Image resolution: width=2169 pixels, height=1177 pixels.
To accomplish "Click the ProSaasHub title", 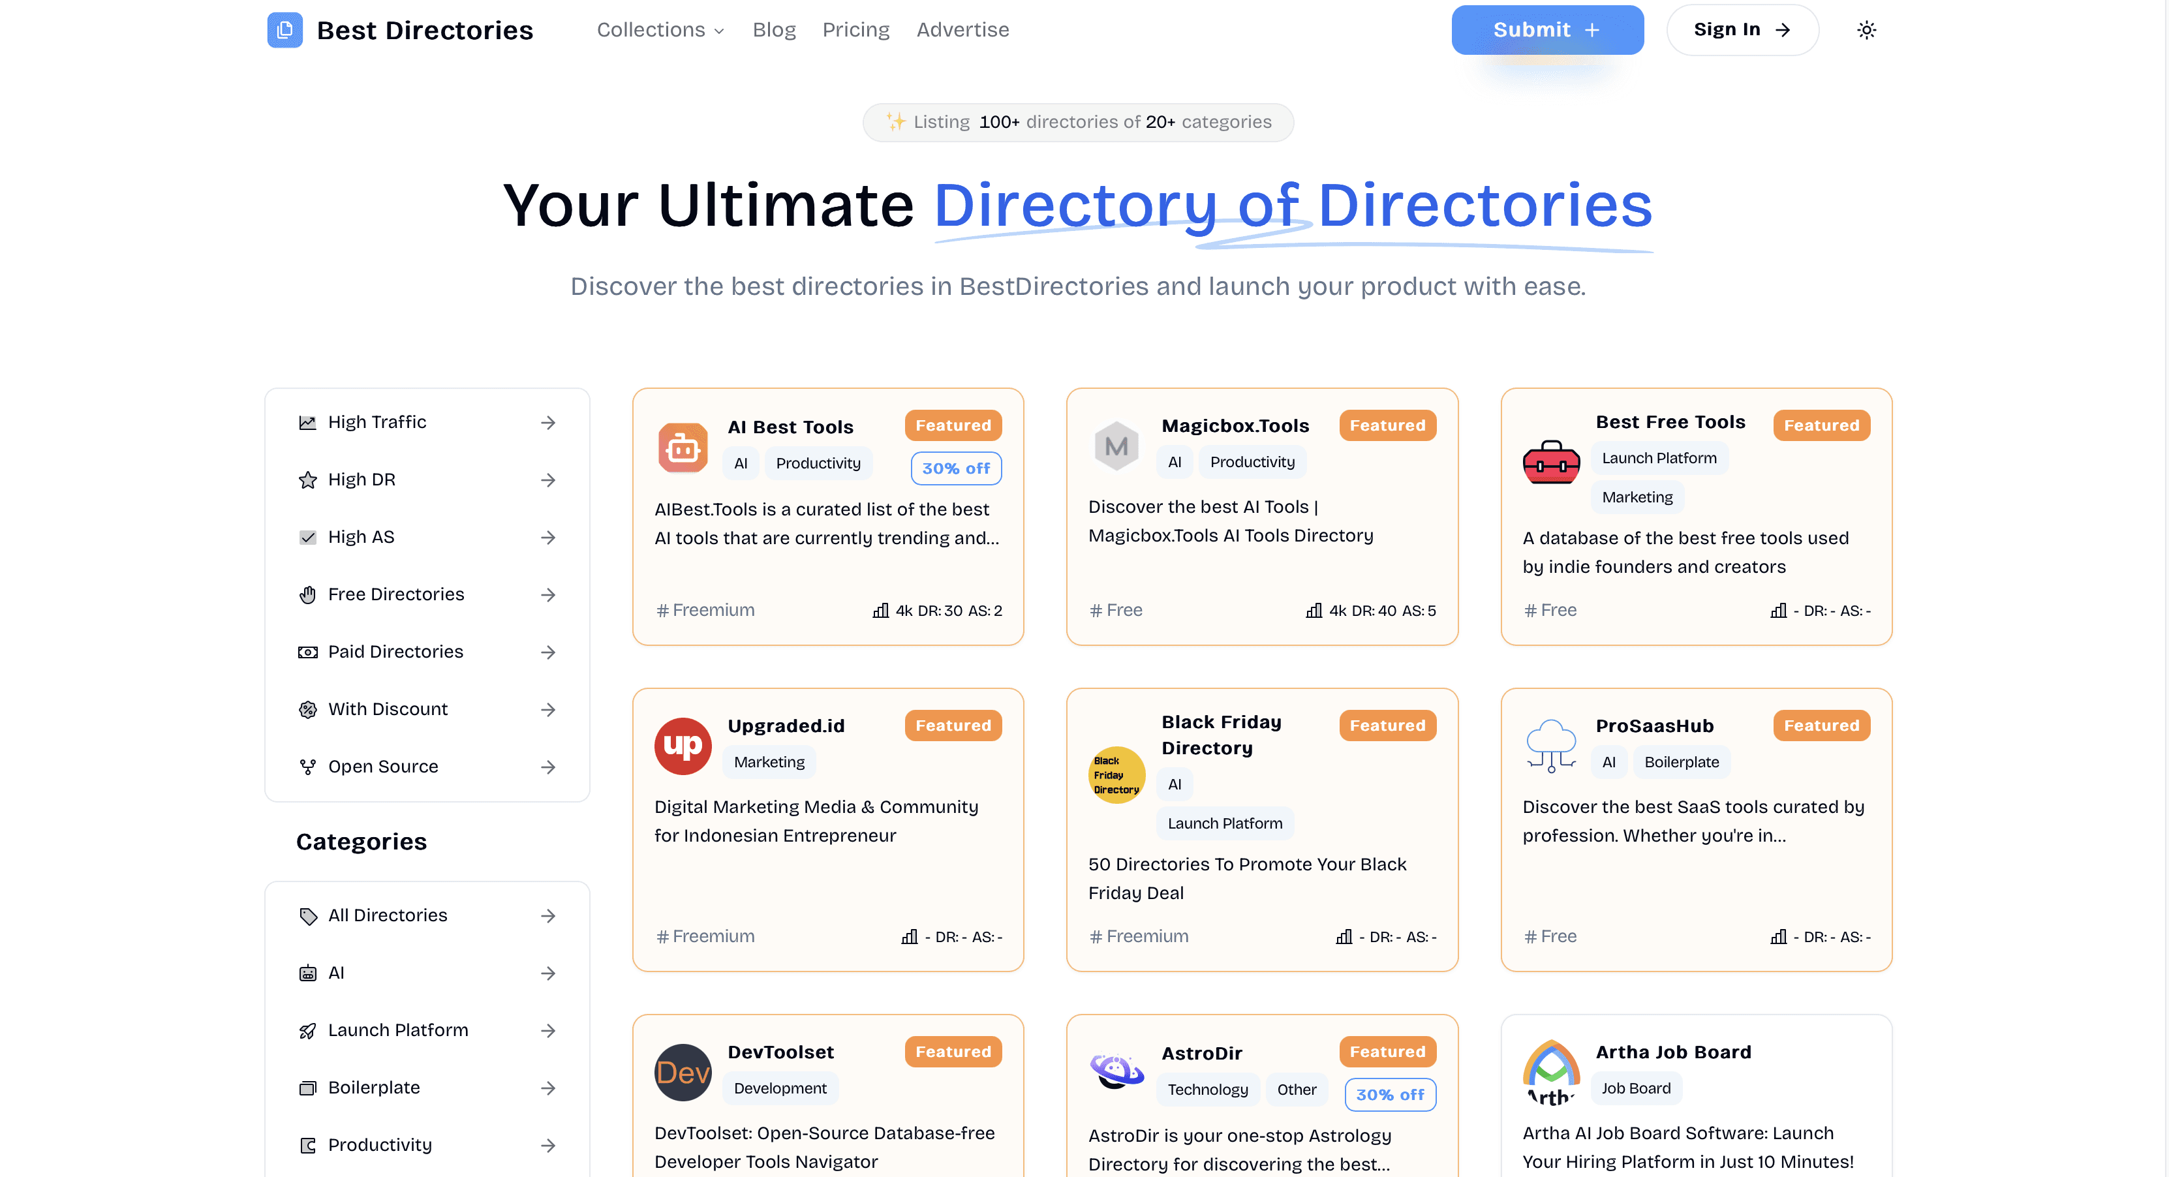I will 1655,726.
